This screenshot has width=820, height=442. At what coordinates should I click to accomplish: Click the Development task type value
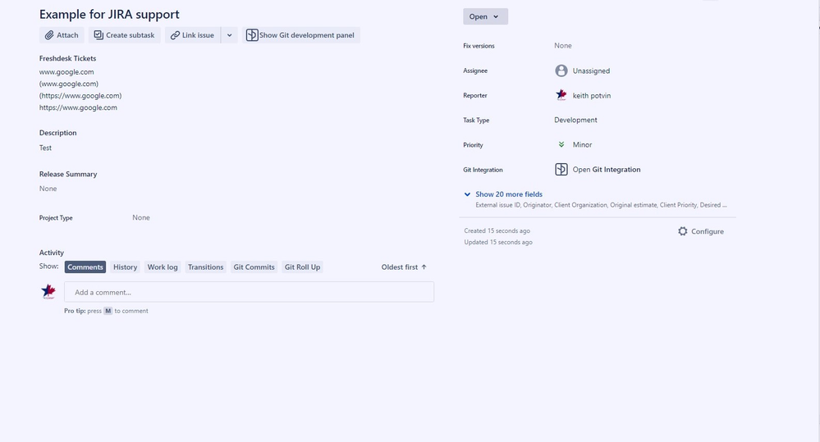point(575,120)
